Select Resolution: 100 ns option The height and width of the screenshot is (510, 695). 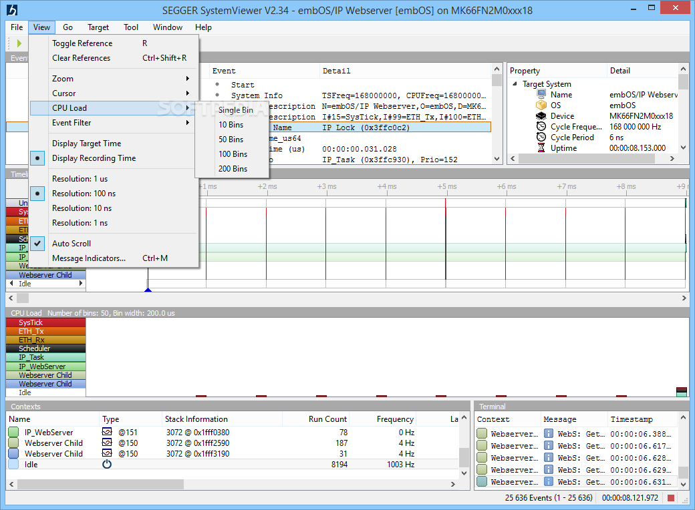tap(113, 194)
